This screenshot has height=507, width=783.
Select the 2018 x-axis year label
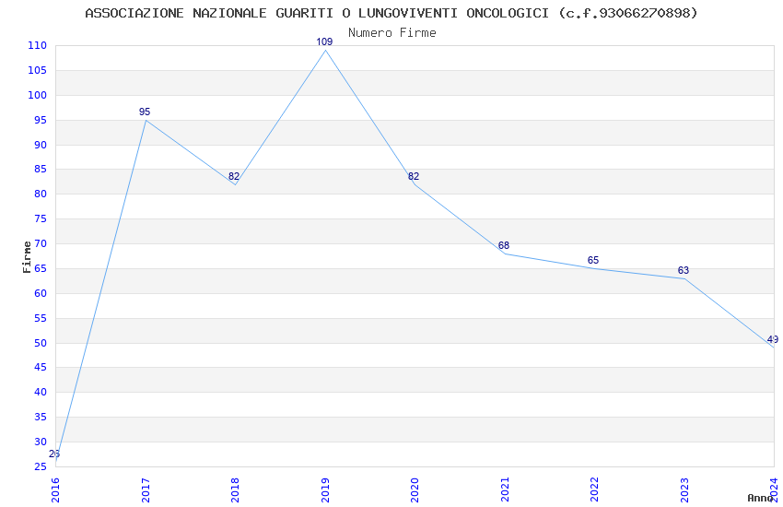click(235, 490)
